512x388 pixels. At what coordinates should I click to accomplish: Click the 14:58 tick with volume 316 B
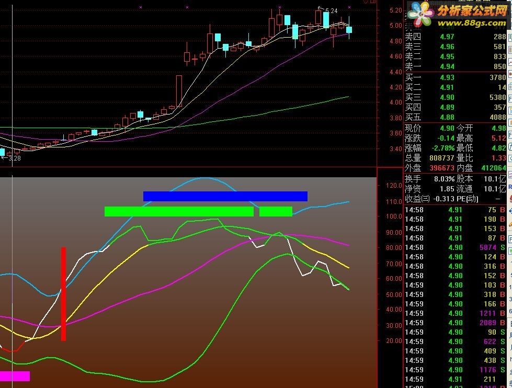[455, 267]
